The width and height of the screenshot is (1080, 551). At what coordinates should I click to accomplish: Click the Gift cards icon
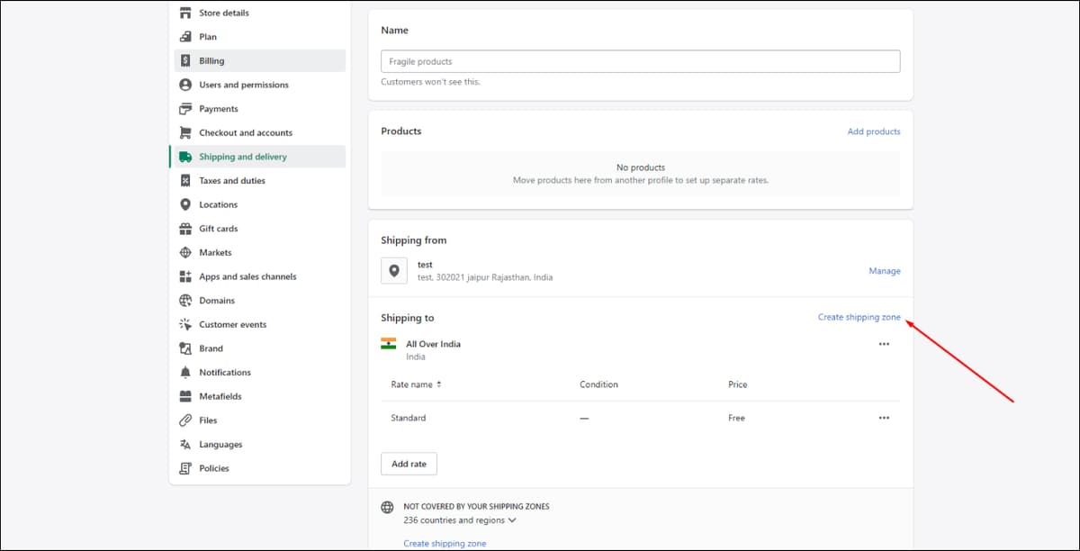pos(185,229)
